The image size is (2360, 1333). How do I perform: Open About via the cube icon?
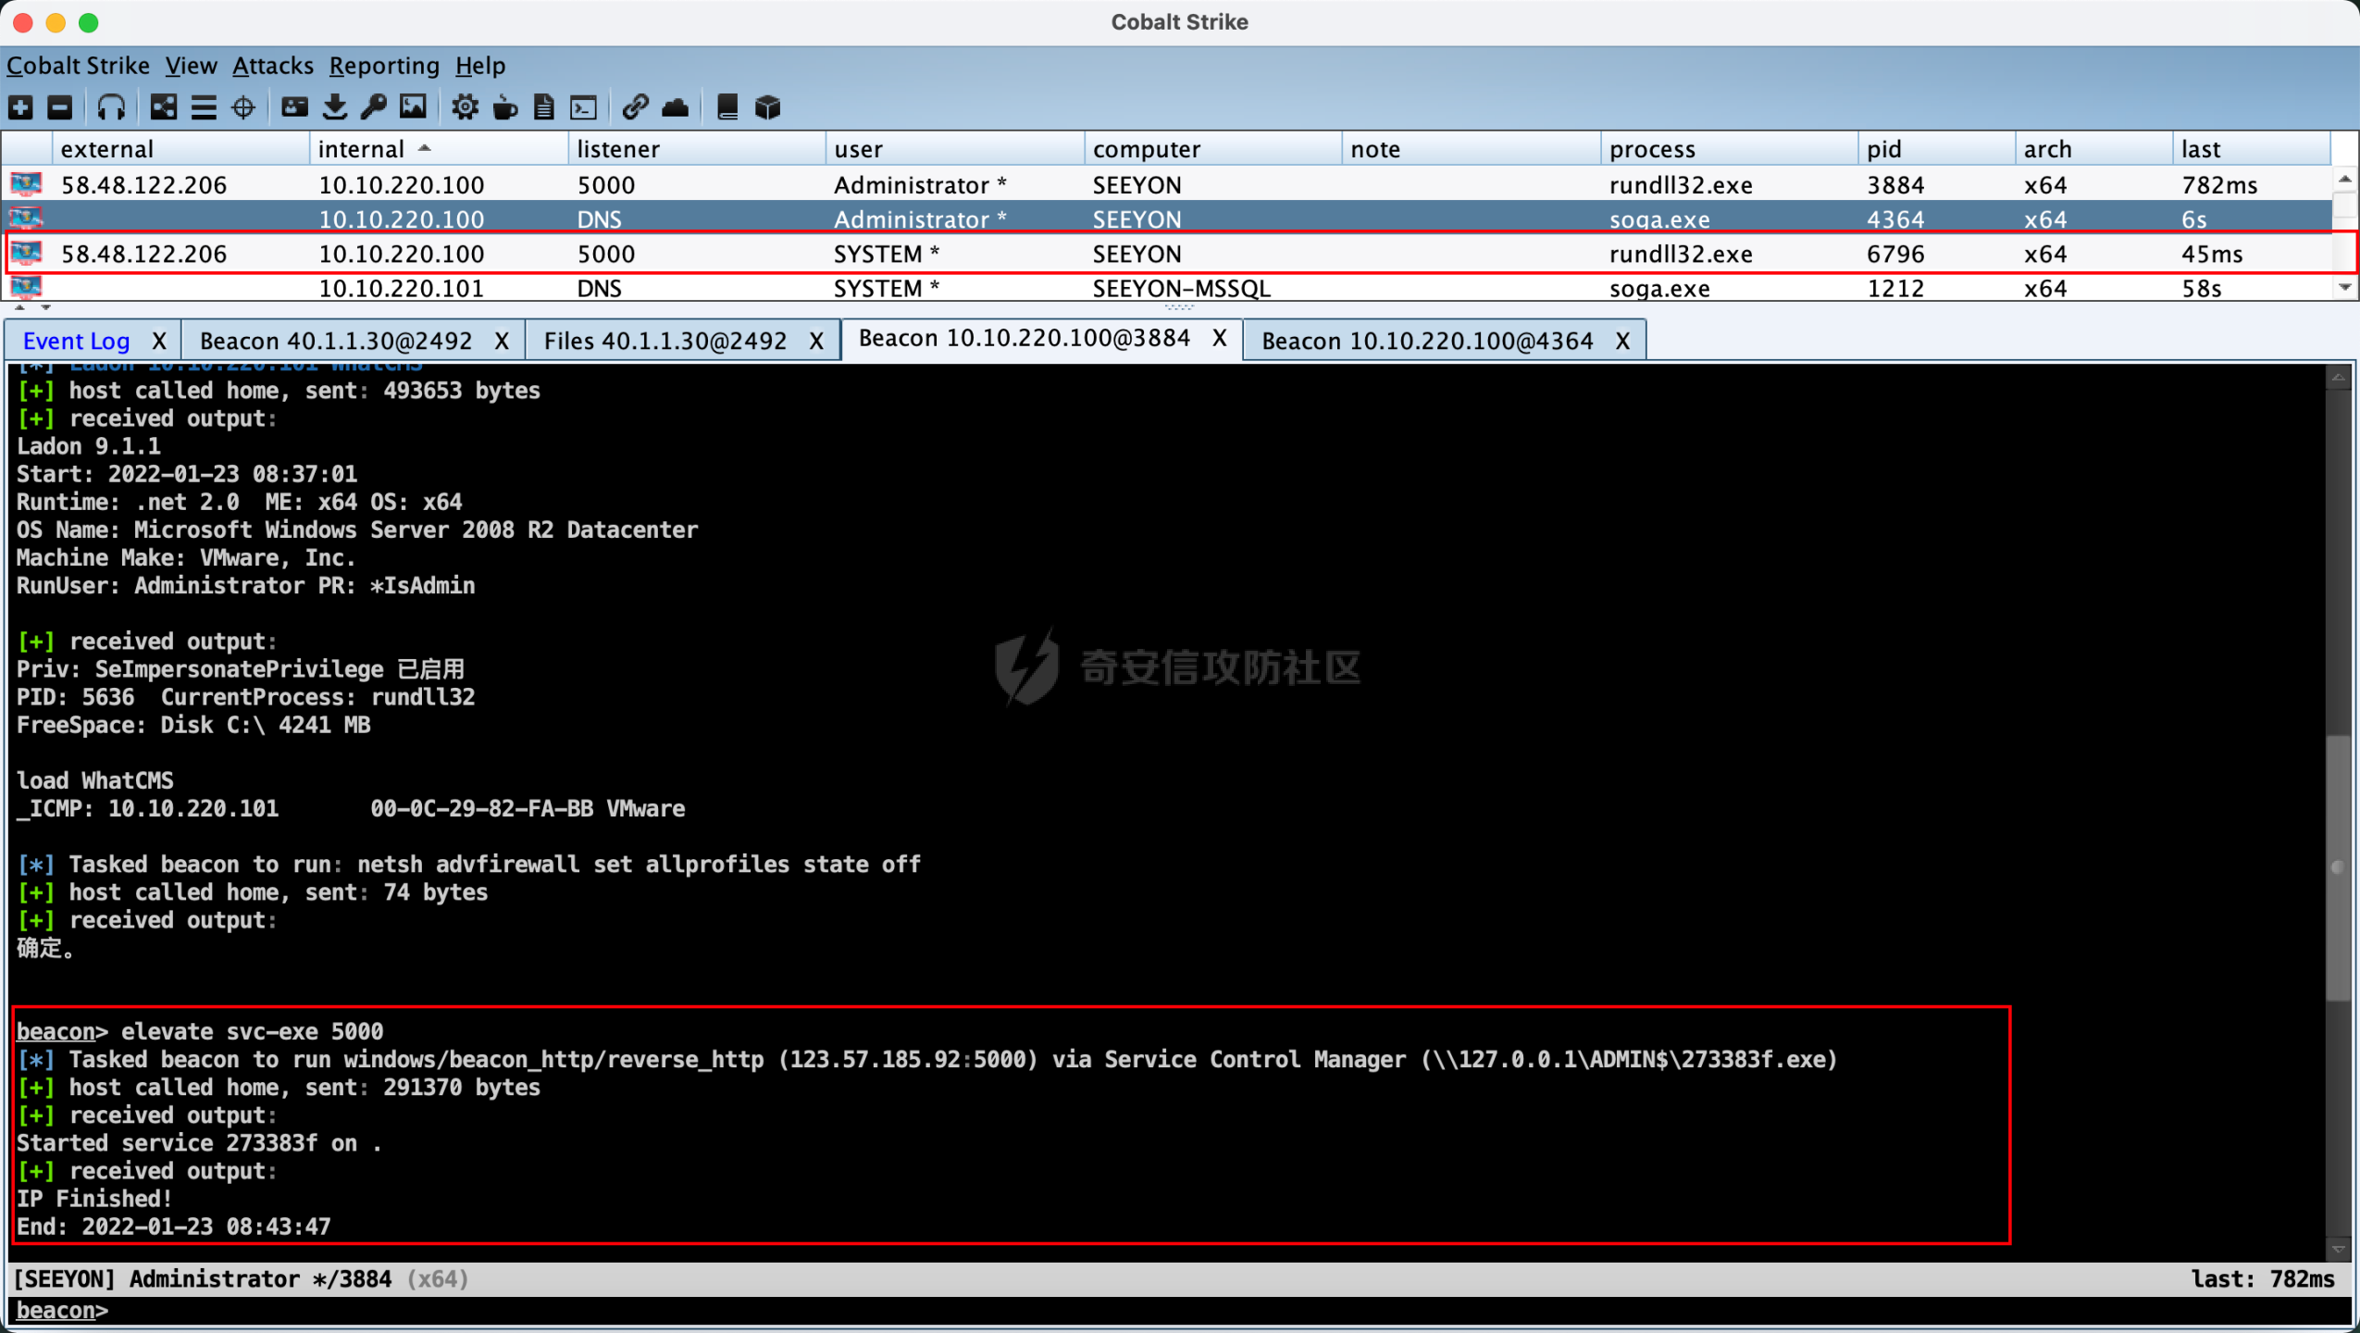tap(767, 107)
